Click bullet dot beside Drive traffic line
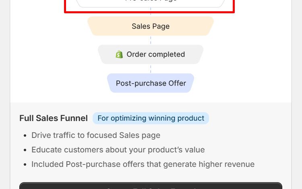Screen dimensions: 302x189 point(25,136)
